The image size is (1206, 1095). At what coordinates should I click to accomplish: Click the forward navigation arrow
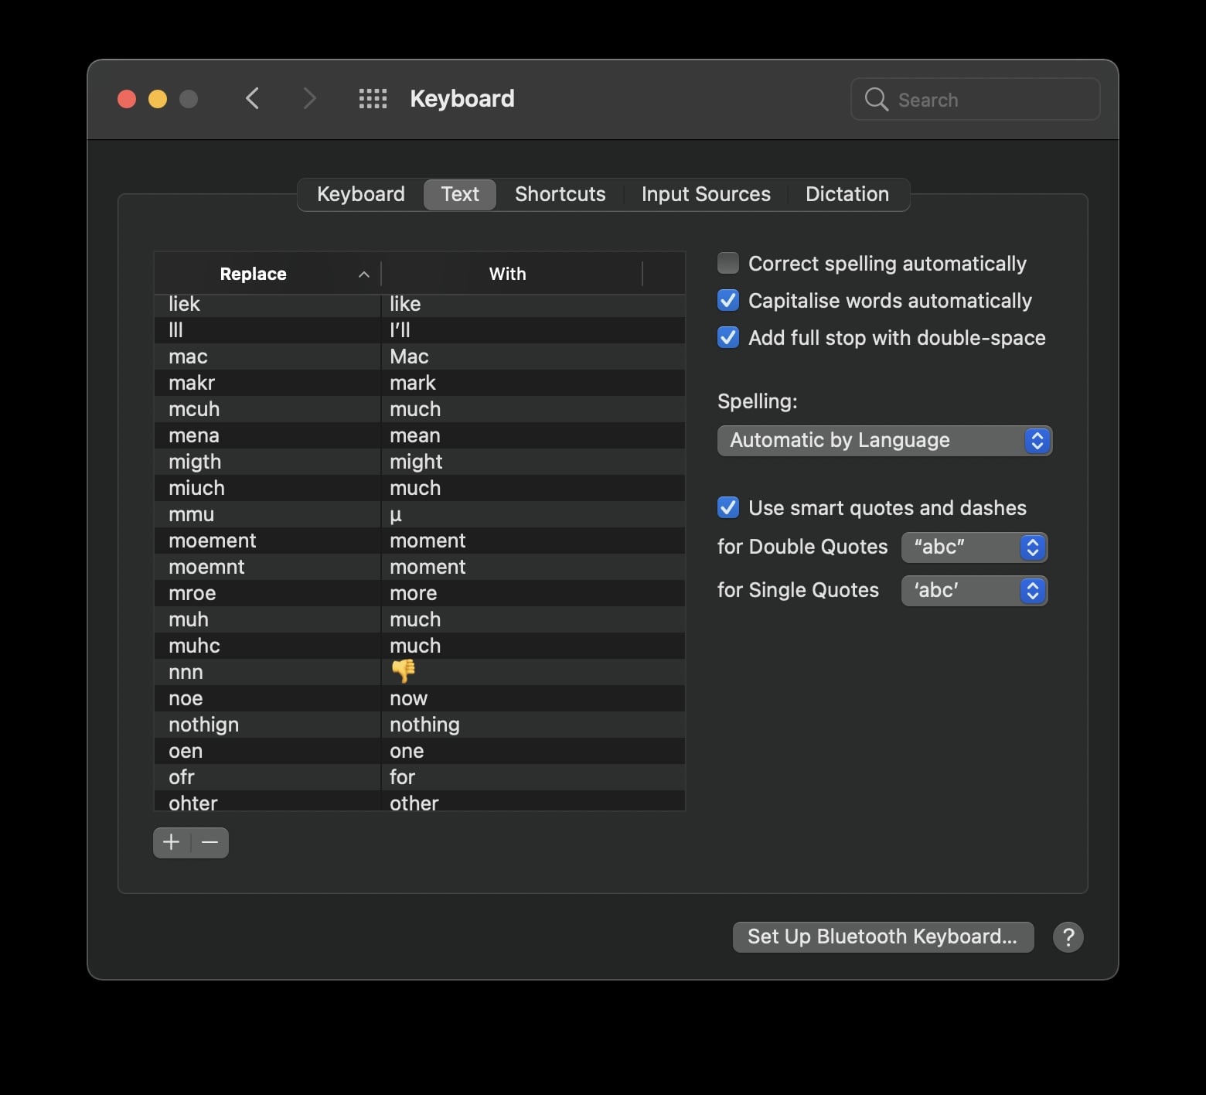tap(309, 98)
